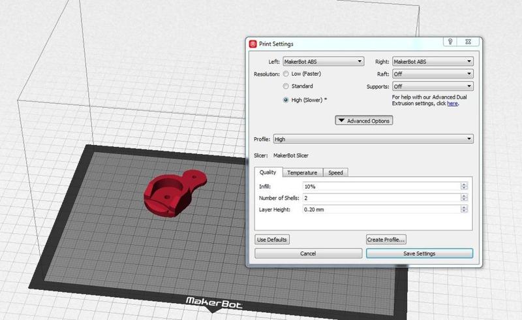The width and height of the screenshot is (522, 320).
Task: Click the help question mark button
Action: [x=450, y=41]
